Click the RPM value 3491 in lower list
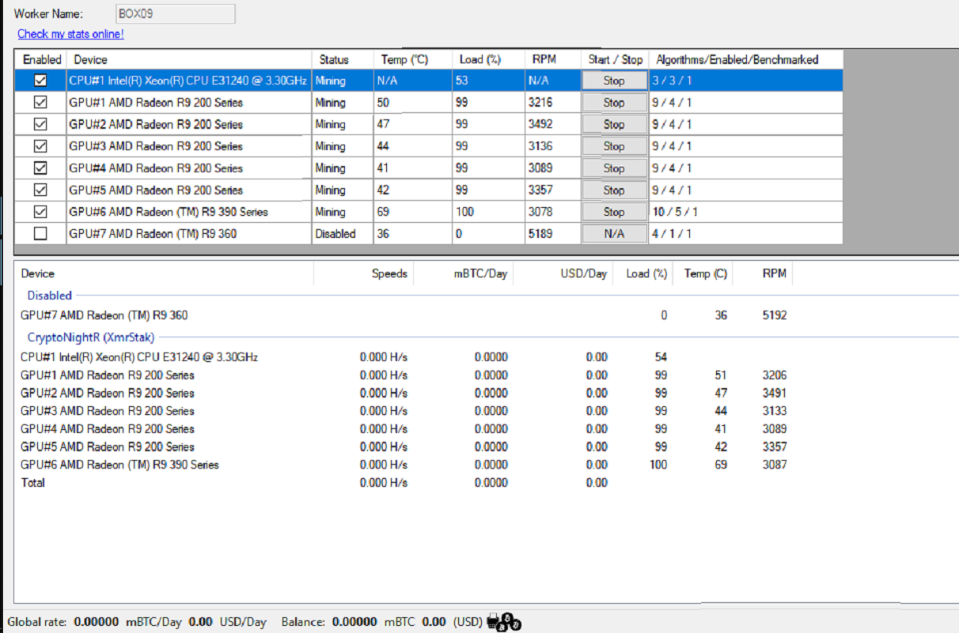 pos(775,394)
